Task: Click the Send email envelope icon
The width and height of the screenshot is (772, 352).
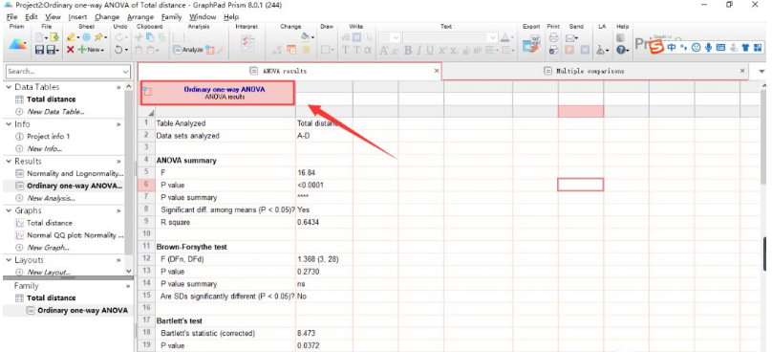Action: [x=569, y=37]
